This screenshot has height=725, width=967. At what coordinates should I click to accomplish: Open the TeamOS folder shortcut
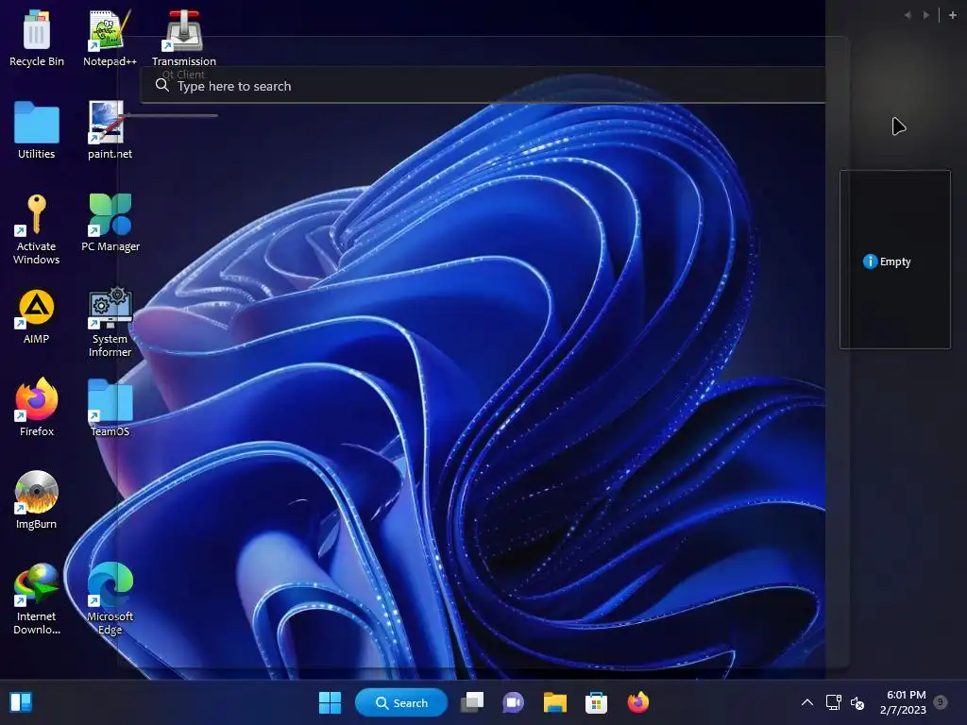click(x=110, y=408)
